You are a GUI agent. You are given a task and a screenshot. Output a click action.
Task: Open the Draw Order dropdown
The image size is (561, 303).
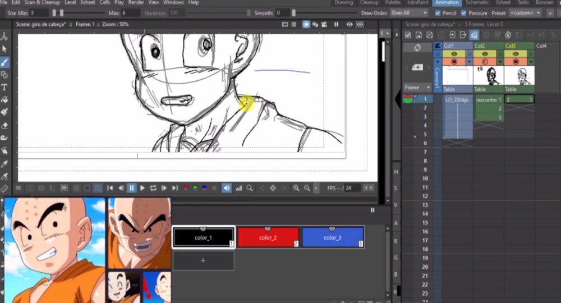click(409, 13)
